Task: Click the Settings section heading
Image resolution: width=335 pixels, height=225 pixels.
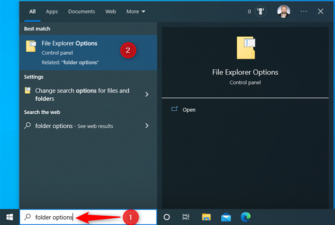Action: click(x=34, y=77)
